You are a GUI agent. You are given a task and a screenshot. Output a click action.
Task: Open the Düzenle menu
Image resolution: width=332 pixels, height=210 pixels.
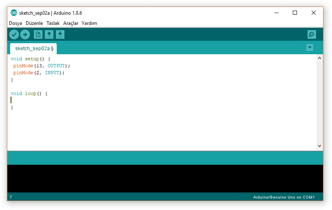point(34,23)
